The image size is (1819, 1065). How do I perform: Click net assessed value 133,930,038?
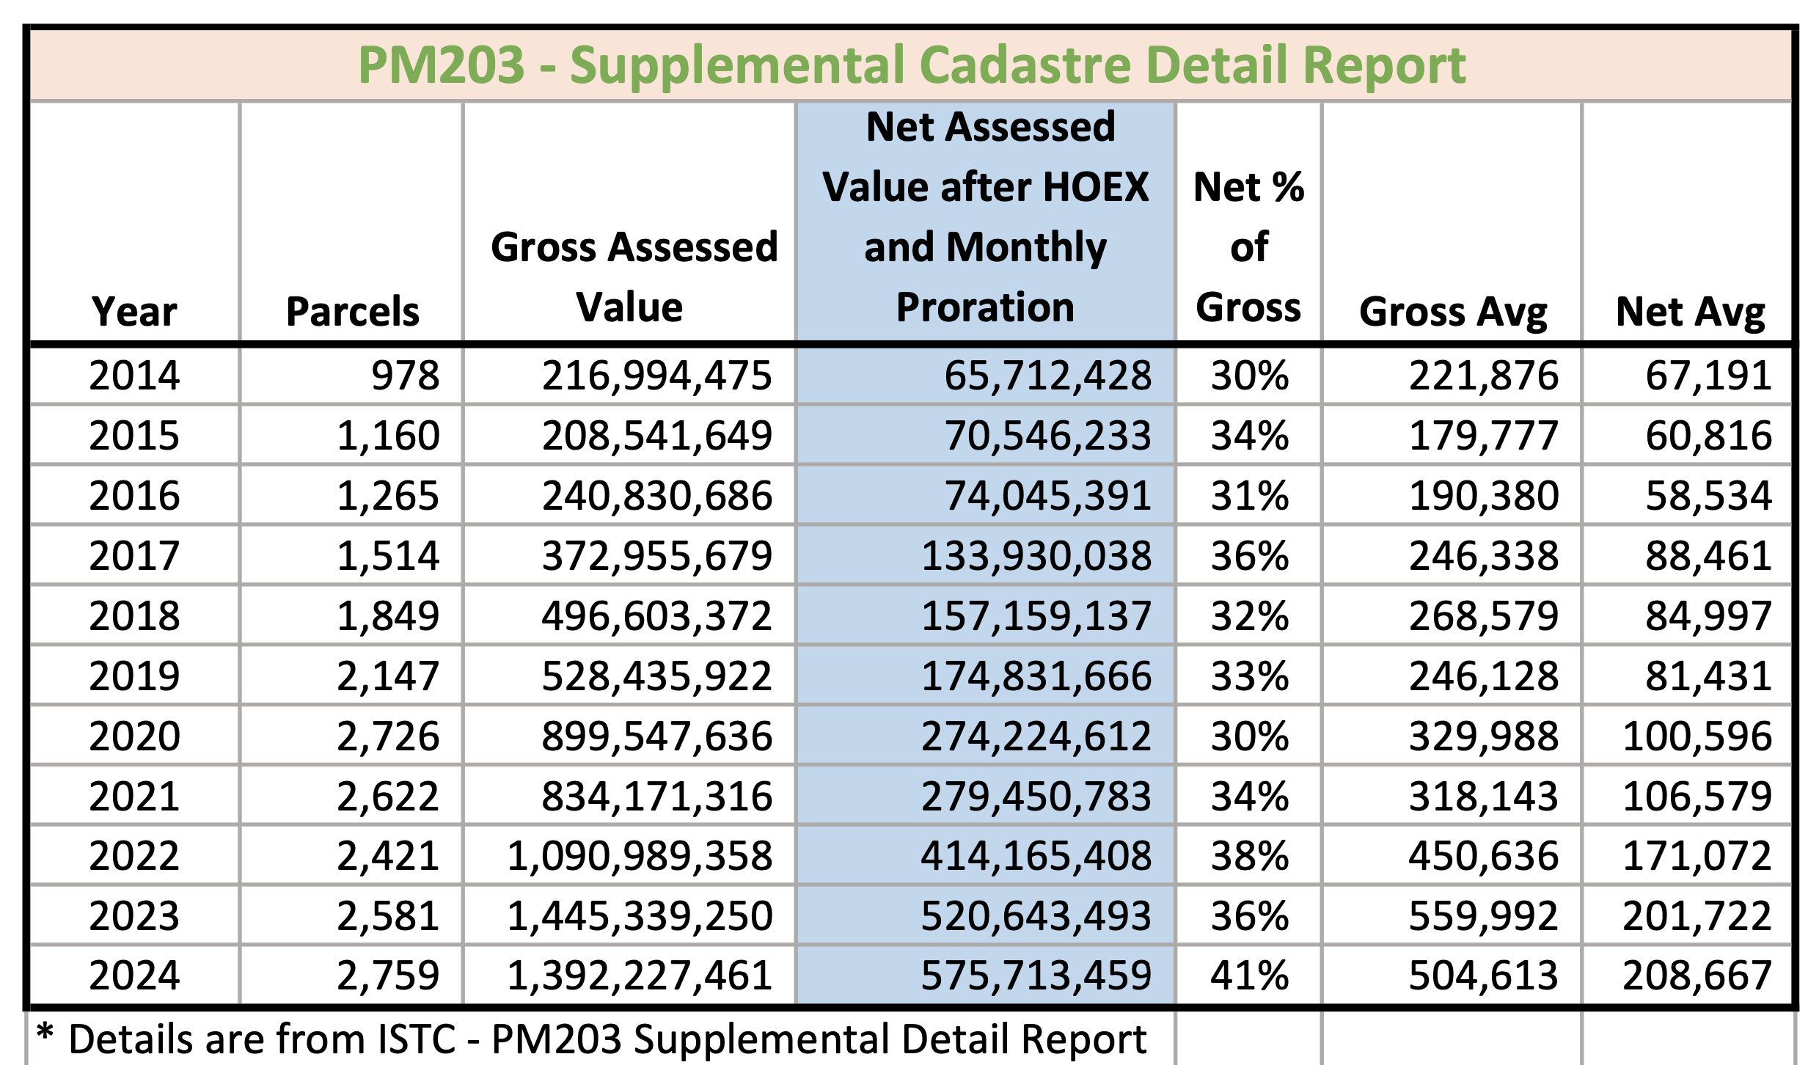(x=1036, y=556)
